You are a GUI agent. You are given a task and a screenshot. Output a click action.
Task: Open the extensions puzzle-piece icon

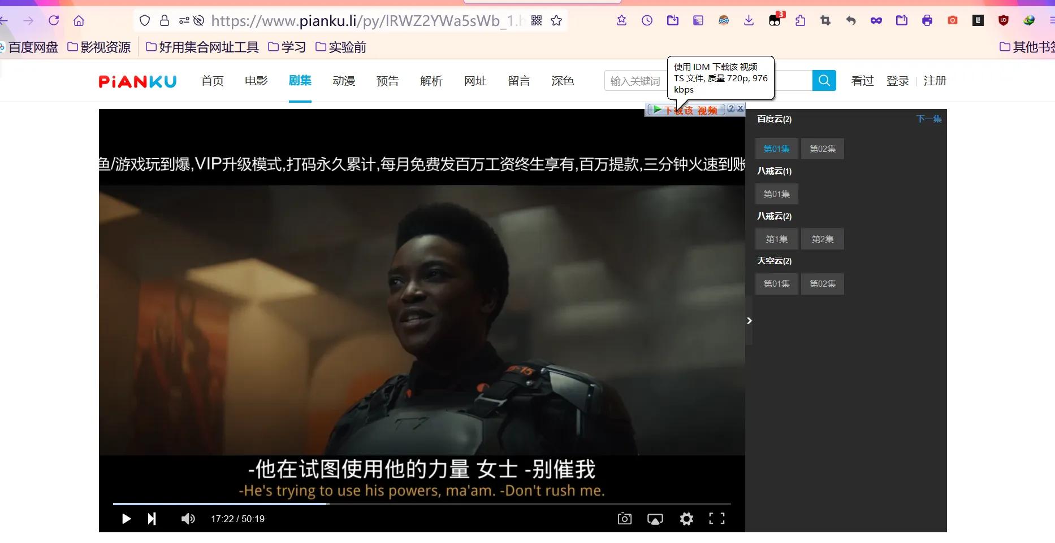click(799, 20)
